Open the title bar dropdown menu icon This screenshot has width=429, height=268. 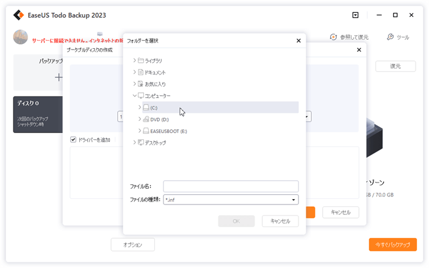tap(356, 15)
